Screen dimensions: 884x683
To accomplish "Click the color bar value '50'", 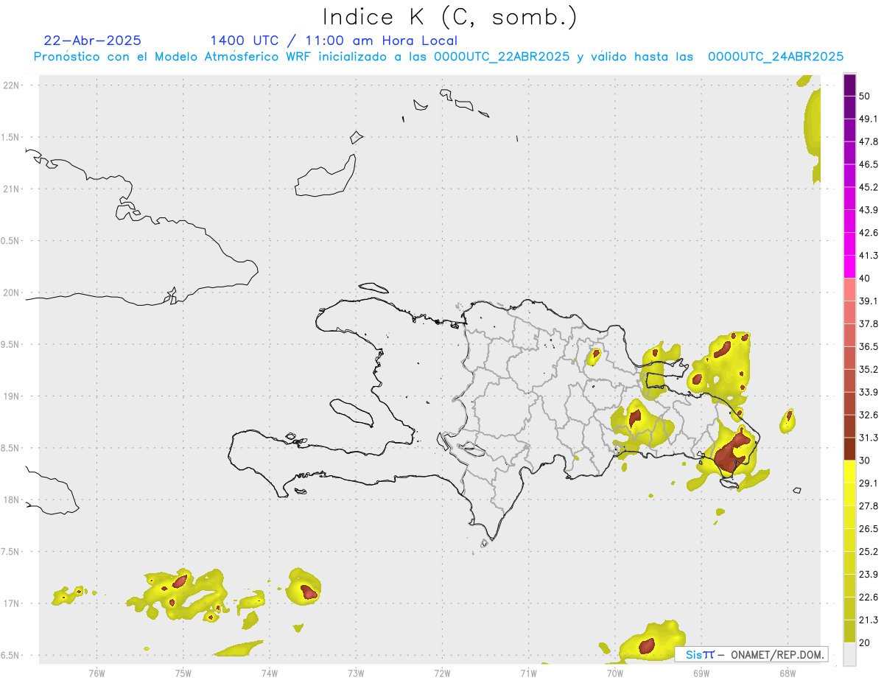I will coord(865,96).
